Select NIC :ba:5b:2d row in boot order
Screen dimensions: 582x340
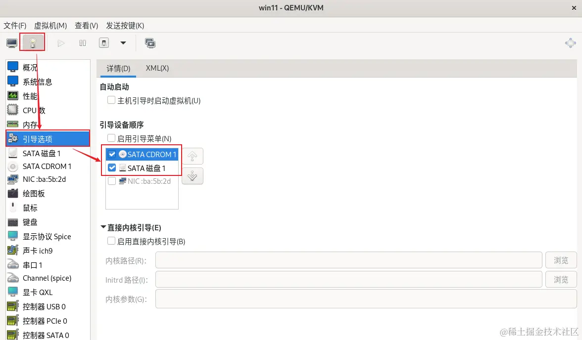142,181
